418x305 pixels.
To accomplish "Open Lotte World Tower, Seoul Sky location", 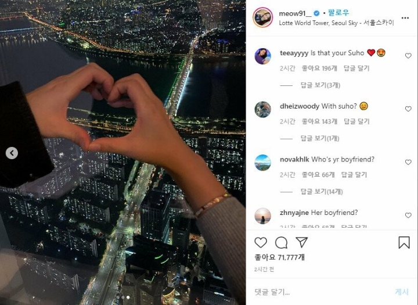I will (x=336, y=23).
